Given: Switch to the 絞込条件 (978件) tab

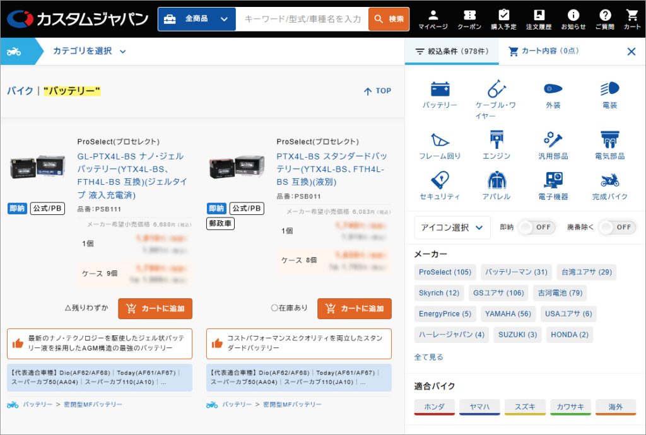Looking at the screenshot, I should pos(452,51).
